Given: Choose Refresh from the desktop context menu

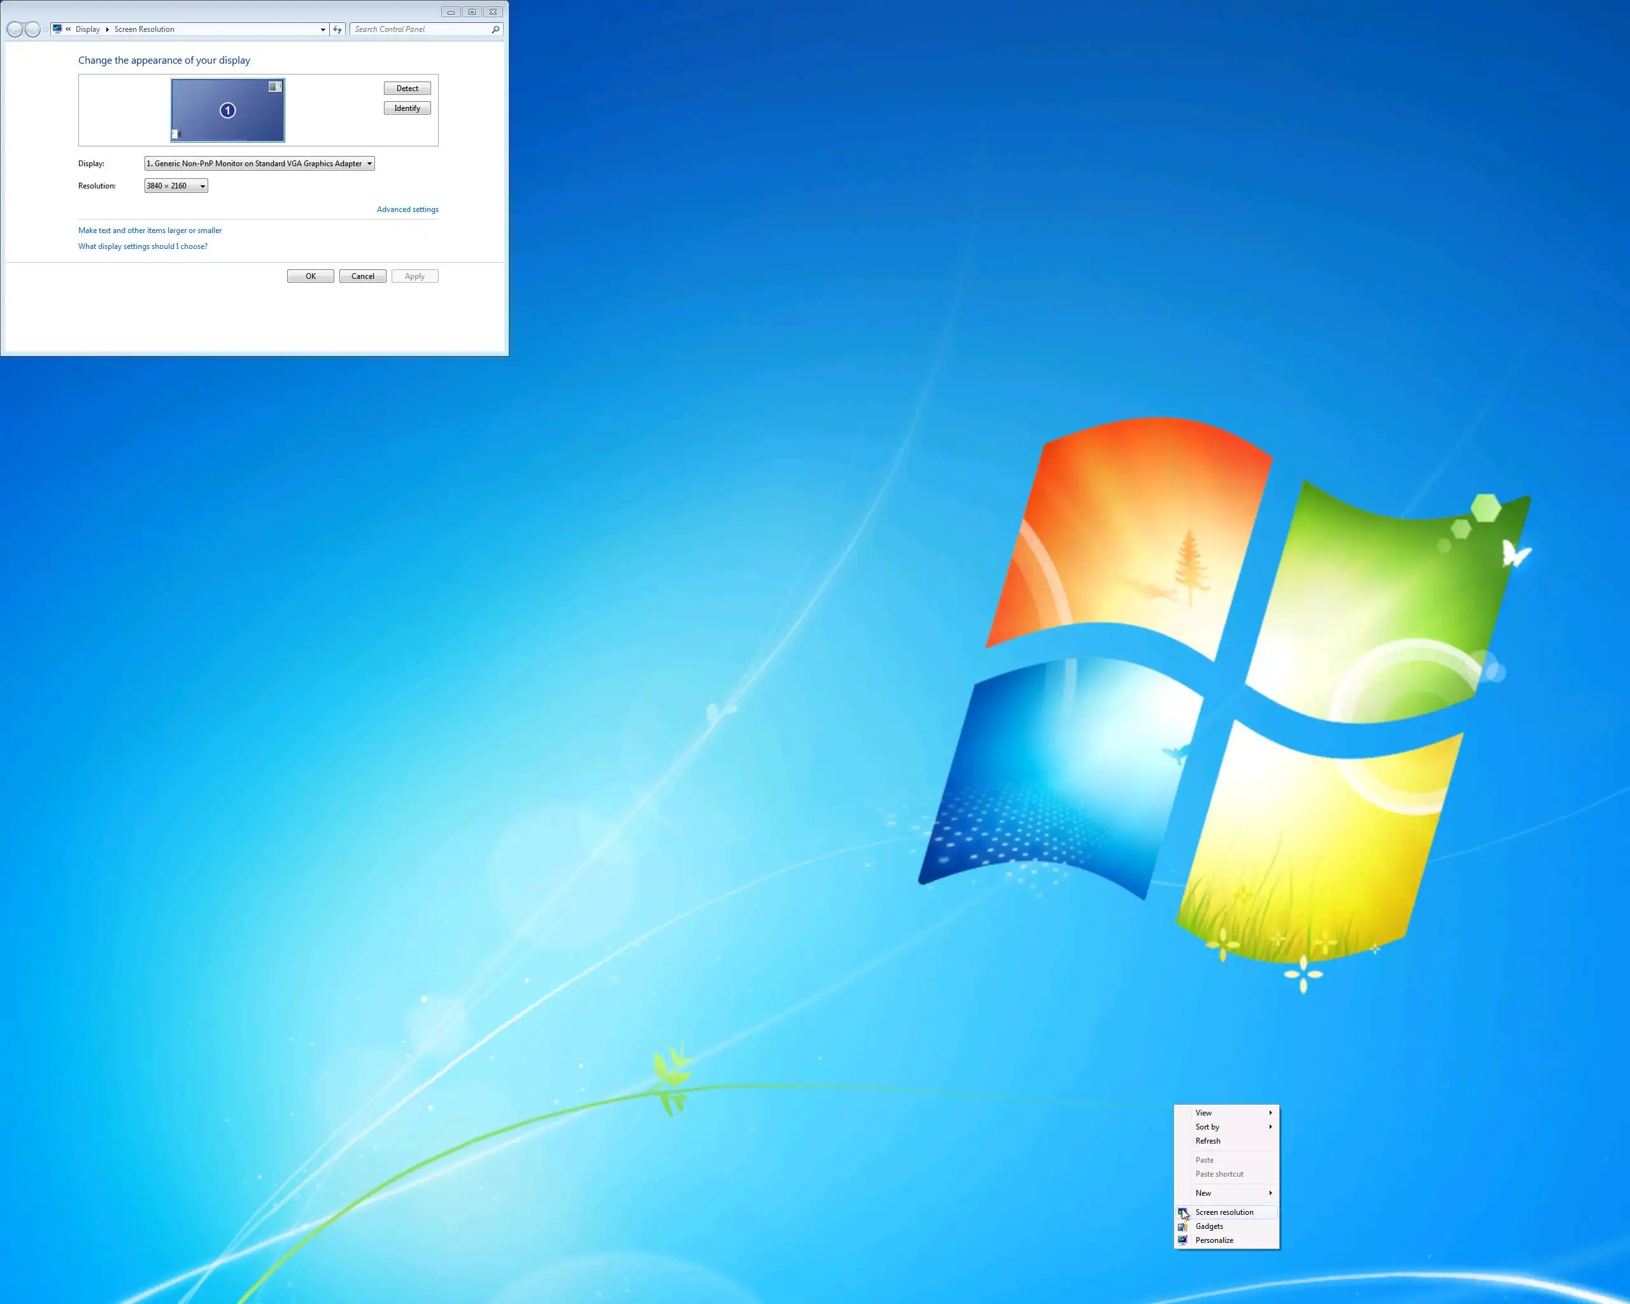Looking at the screenshot, I should click(x=1207, y=1142).
